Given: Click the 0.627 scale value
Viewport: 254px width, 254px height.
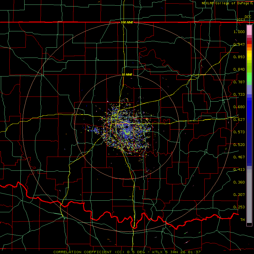Looking at the screenshot, I should click(x=239, y=119).
